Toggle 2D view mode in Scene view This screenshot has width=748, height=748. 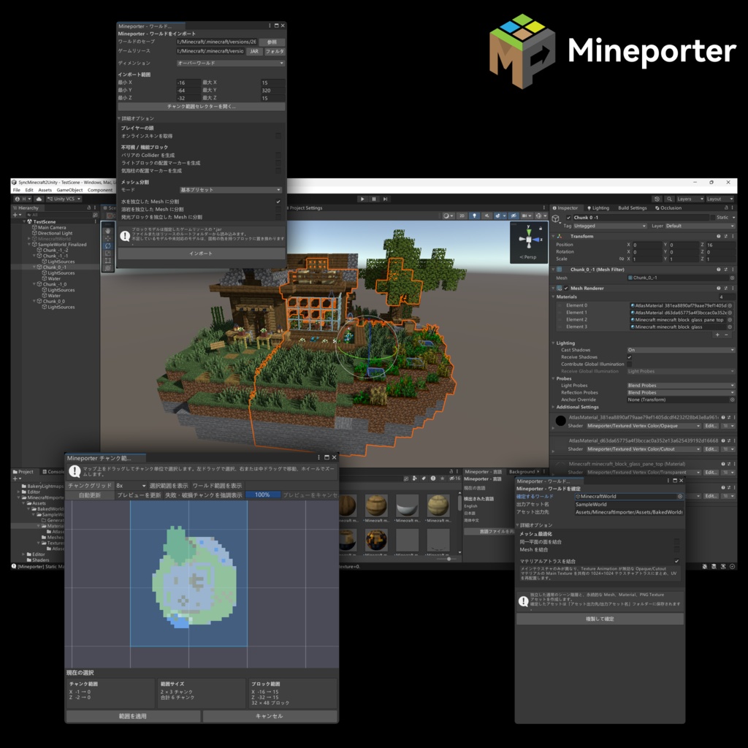(x=462, y=215)
